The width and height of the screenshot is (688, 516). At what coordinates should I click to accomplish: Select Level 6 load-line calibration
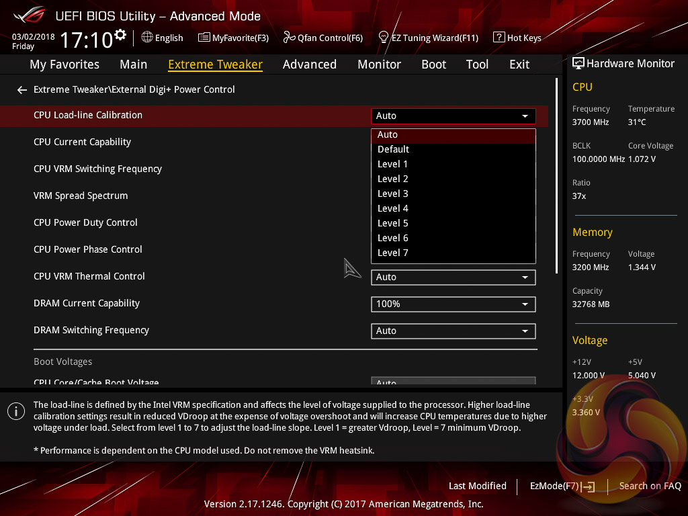coord(454,238)
